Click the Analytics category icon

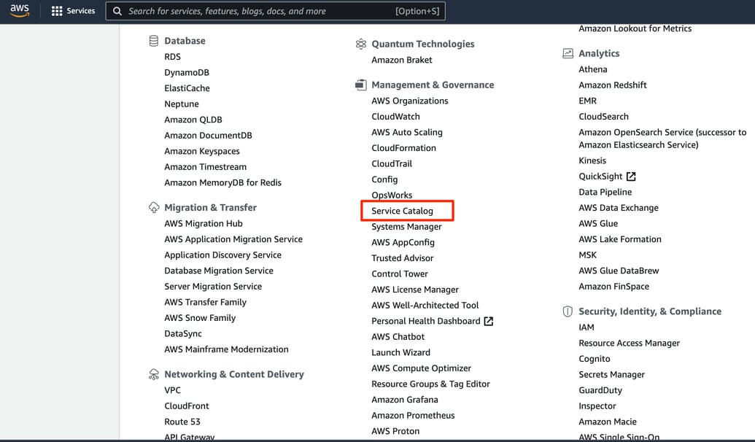(568, 53)
